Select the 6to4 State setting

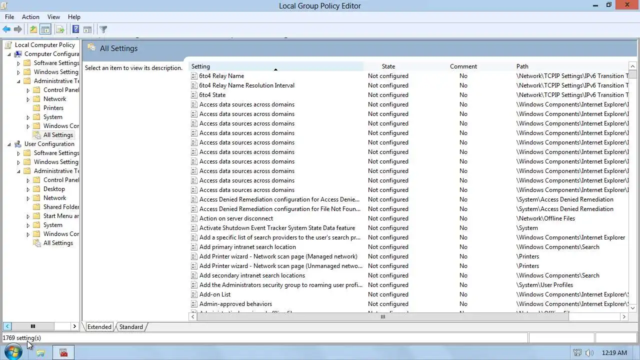(x=212, y=95)
